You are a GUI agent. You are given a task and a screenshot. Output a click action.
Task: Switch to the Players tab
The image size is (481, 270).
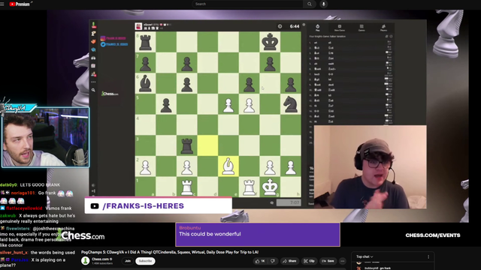(383, 28)
